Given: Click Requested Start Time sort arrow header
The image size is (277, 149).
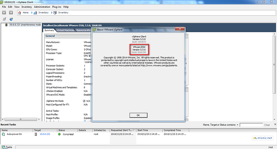Looking at the screenshot, I should click(134, 130).
